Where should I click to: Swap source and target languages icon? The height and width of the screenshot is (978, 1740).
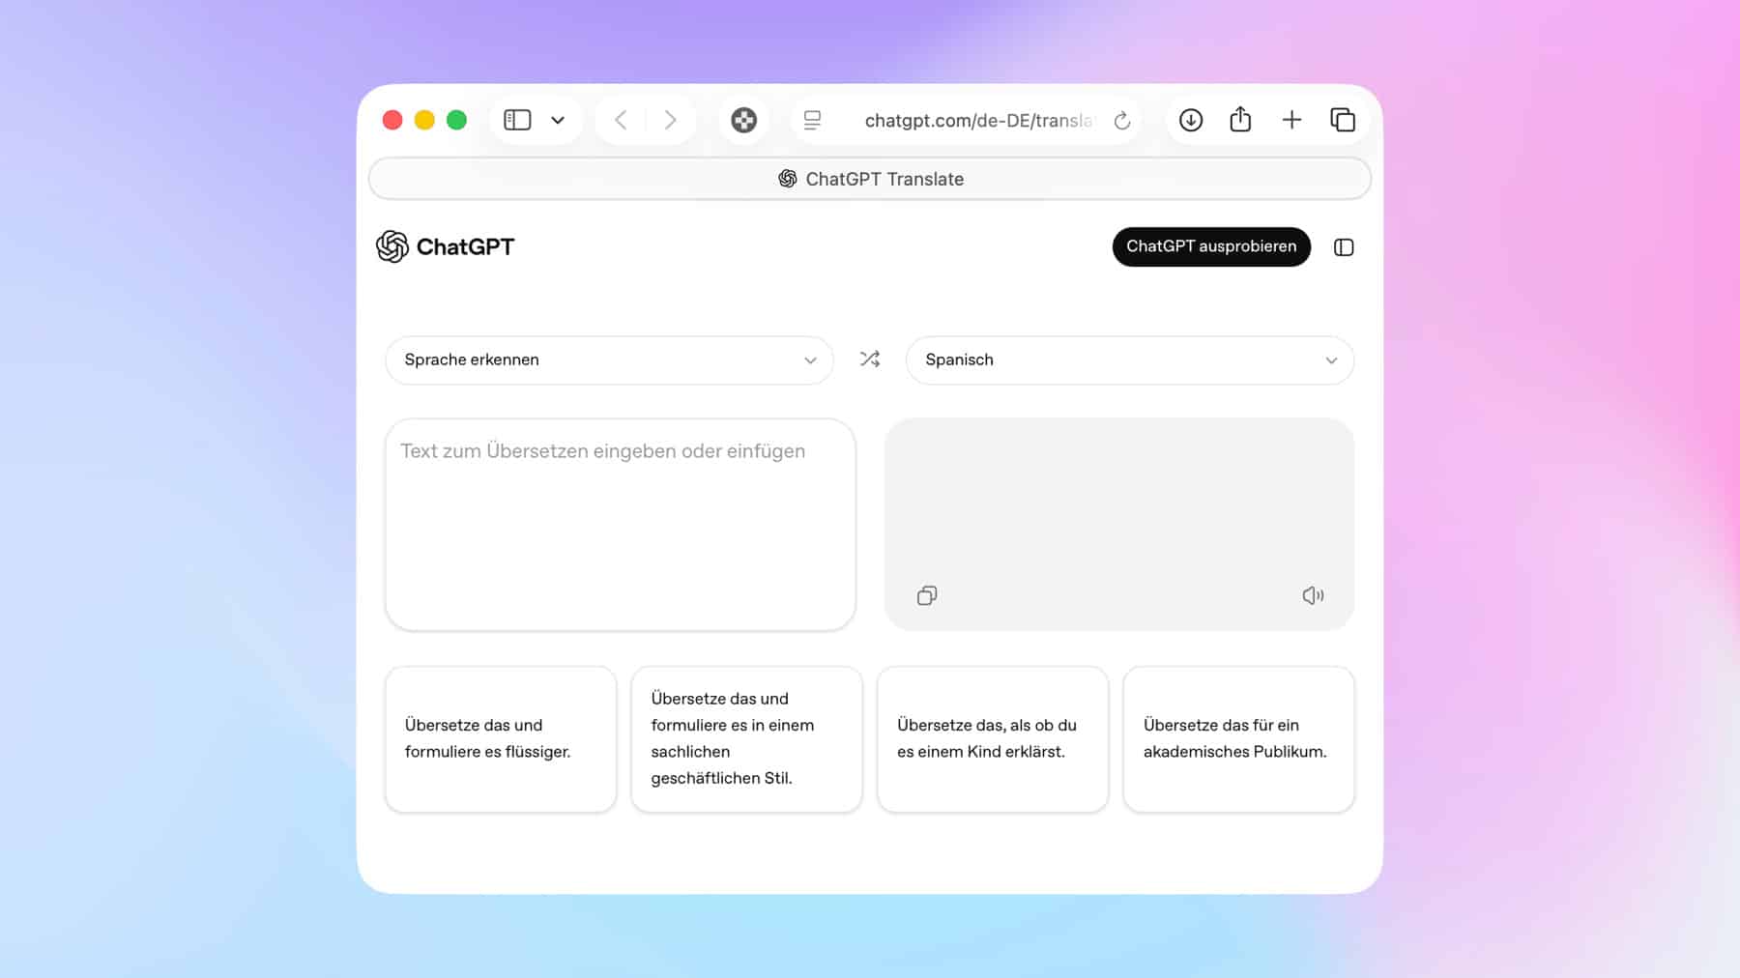(x=870, y=360)
